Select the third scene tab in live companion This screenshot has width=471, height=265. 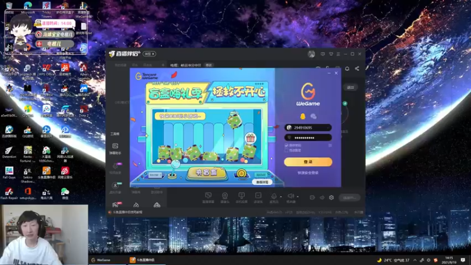click(148, 65)
